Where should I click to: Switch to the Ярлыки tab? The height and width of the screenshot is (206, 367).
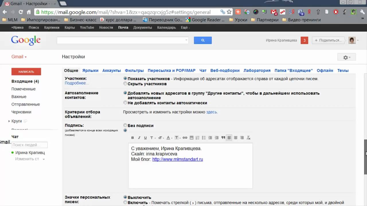90,70
